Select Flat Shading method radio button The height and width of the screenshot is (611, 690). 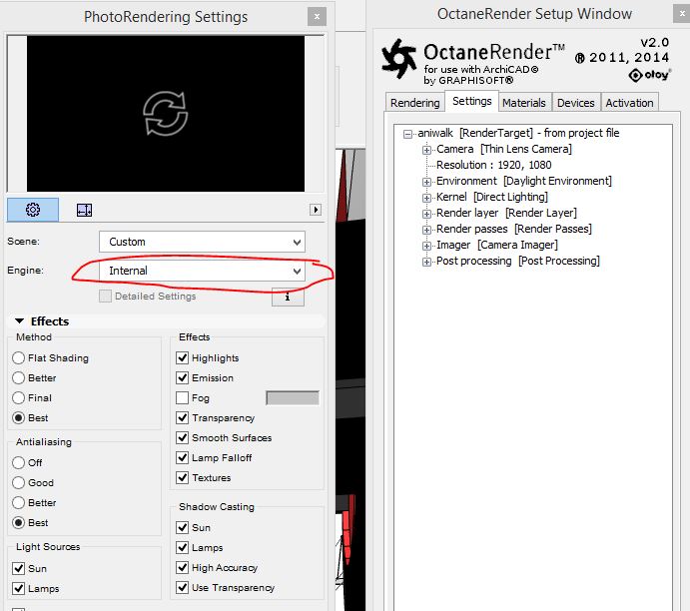[x=19, y=358]
